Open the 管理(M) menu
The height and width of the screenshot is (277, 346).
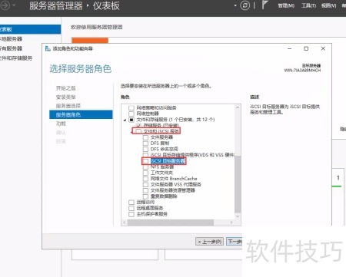point(286,5)
